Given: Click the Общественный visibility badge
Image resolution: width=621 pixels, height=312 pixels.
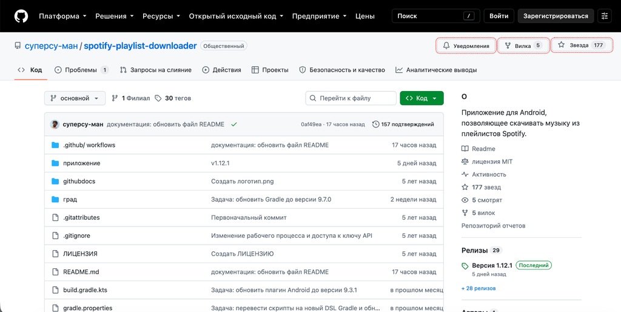Looking at the screenshot, I should [x=224, y=46].
